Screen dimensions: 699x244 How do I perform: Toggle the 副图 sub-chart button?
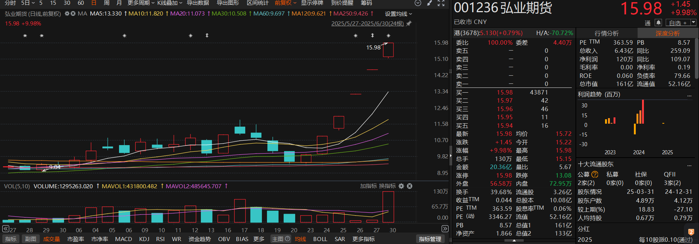click(x=30, y=239)
